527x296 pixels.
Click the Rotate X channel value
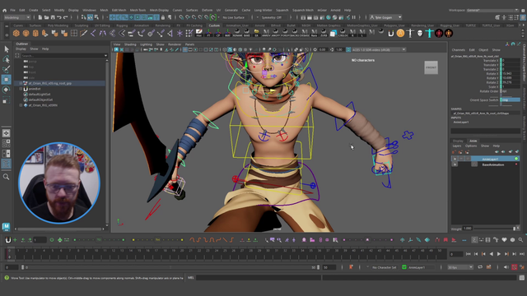(x=511, y=73)
